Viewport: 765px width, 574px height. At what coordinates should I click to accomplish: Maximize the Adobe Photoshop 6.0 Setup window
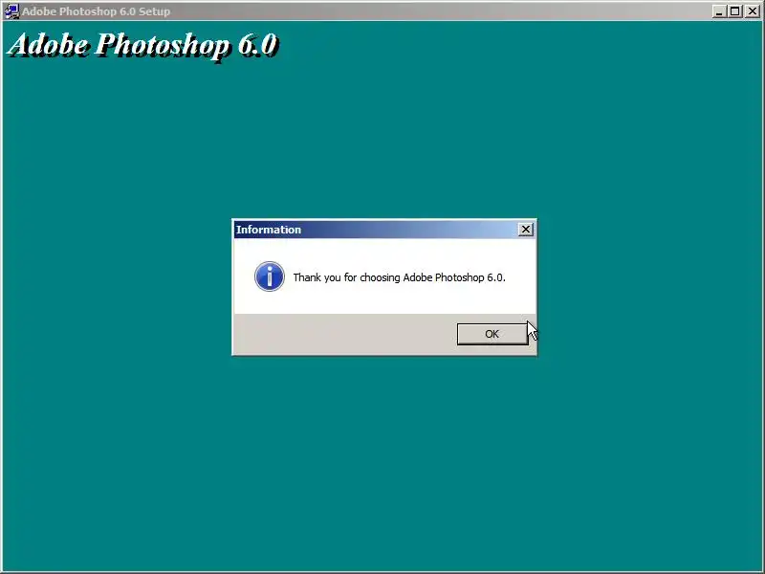734,11
